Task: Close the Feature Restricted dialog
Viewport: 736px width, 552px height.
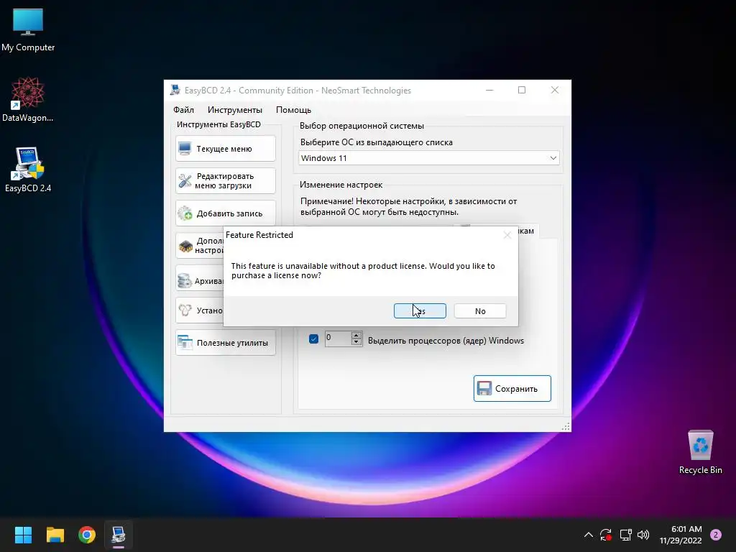Action: click(x=507, y=235)
